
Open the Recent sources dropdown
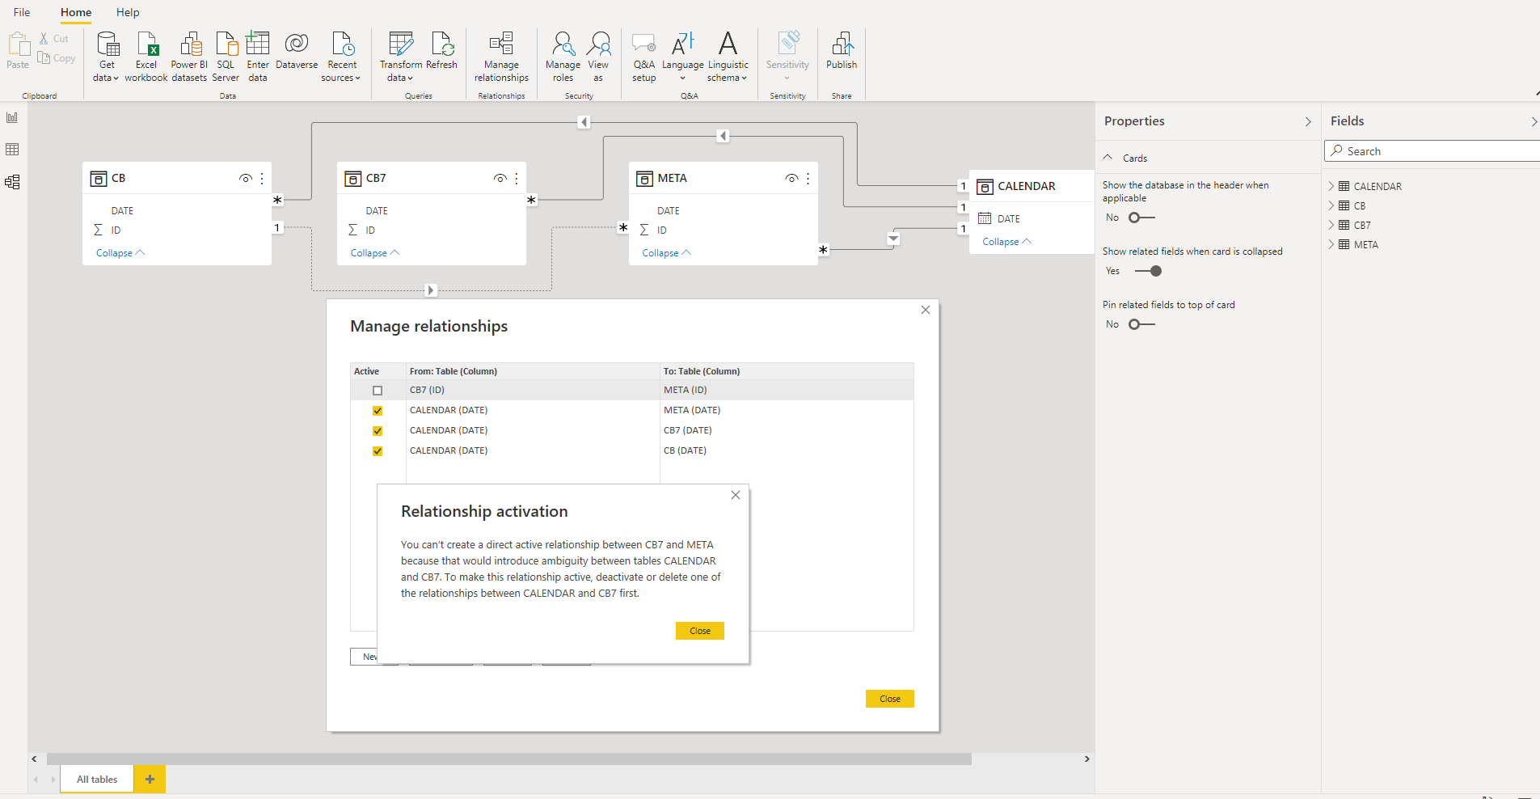pos(342,57)
